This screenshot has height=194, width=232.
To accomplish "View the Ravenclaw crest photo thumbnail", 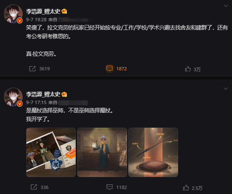I will [51, 152].
